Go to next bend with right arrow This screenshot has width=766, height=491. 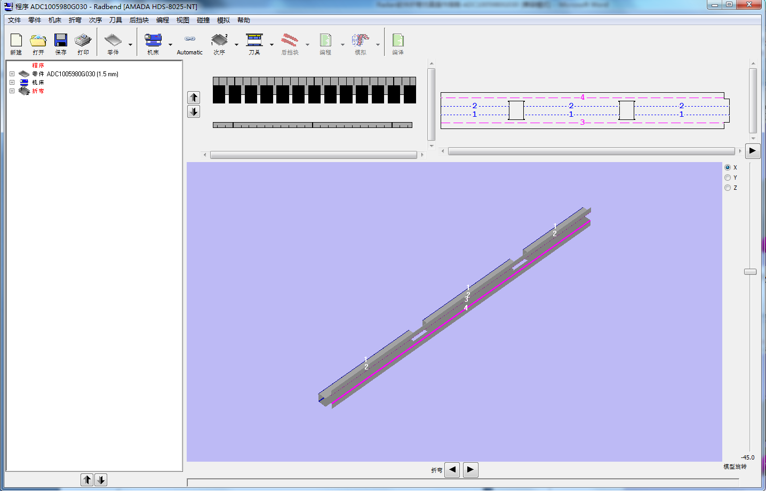pyautogui.click(x=470, y=470)
